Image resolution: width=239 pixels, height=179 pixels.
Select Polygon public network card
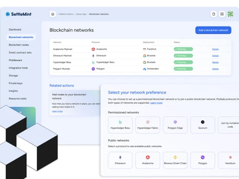point(203,160)
